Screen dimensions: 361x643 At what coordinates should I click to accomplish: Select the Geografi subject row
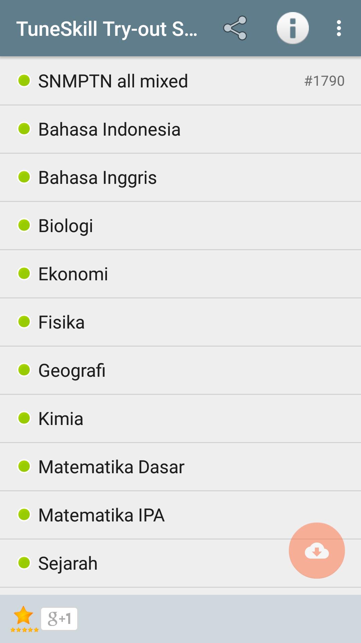pos(72,370)
